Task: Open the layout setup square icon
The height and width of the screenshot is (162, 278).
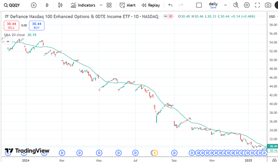Action: click(199, 5)
